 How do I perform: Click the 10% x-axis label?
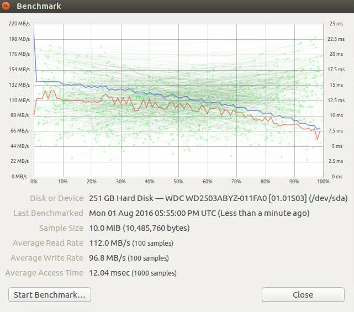63,182
